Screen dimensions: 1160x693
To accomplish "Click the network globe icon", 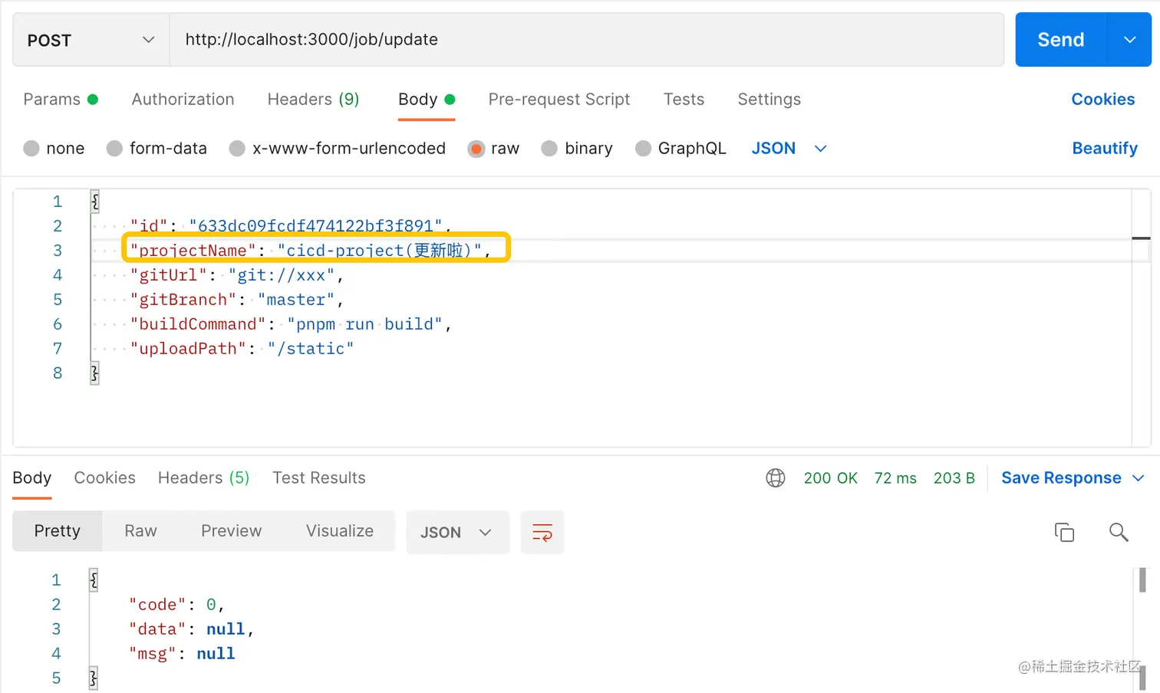I will click(x=776, y=478).
